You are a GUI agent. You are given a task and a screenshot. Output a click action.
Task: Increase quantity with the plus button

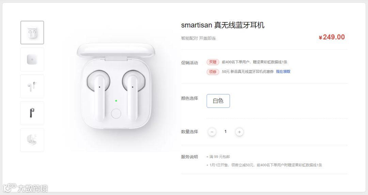click(x=240, y=132)
